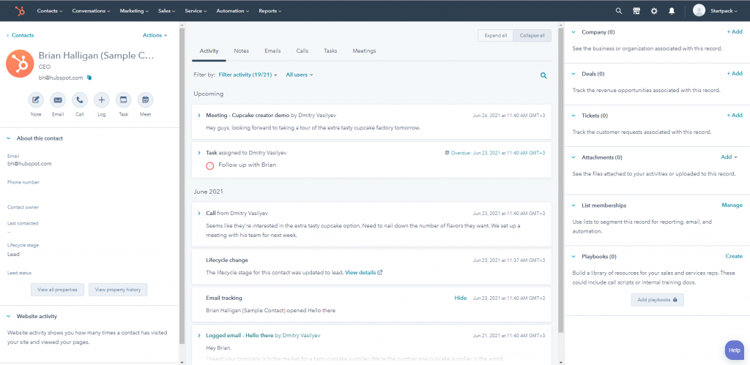
Task: Collapse the About this contact section
Action: pos(9,138)
